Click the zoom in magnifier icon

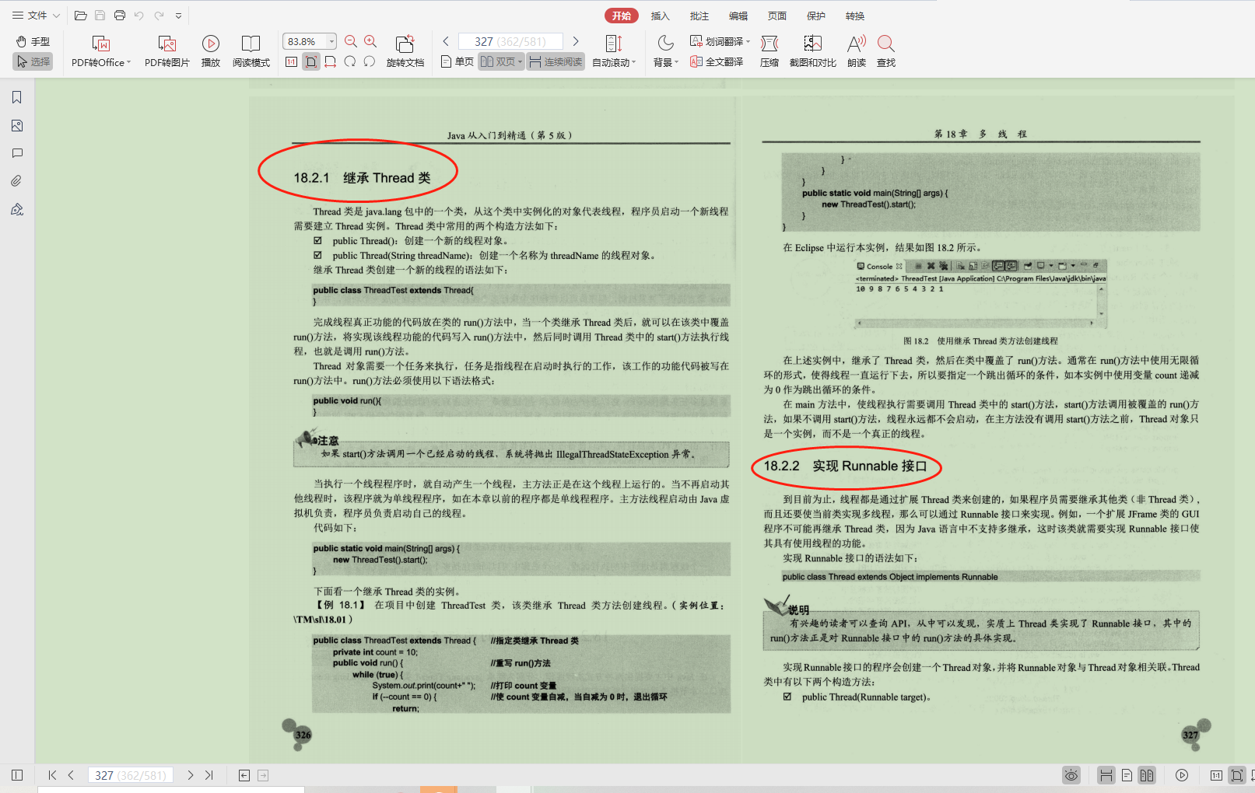pos(370,41)
